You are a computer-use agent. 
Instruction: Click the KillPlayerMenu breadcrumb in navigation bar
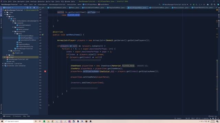tap(89, 4)
